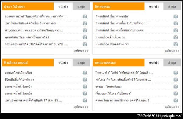This screenshot has height=119, width=183.
Task: Open question "การเผลอทำบาปโดยไม่ได้ตั้งใจ ควรทำอย่างไร ..."
Action: [x=36, y=44]
